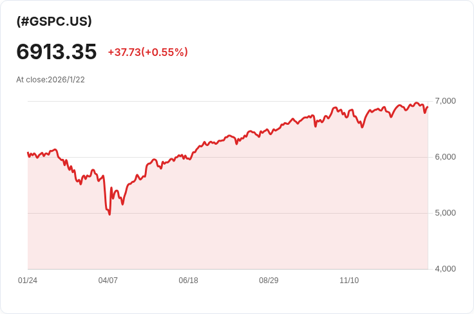Click the At close:2026/1/22 date text

(x=50, y=80)
